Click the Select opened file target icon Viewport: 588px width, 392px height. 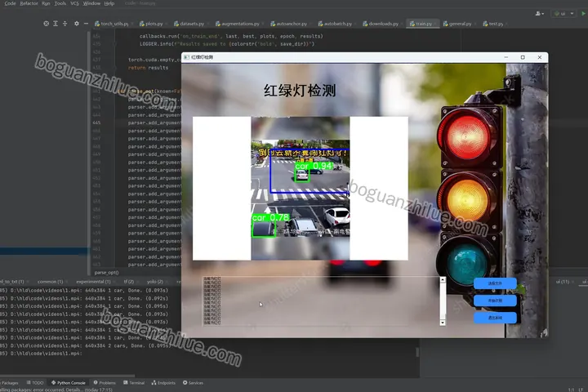[x=46, y=23]
